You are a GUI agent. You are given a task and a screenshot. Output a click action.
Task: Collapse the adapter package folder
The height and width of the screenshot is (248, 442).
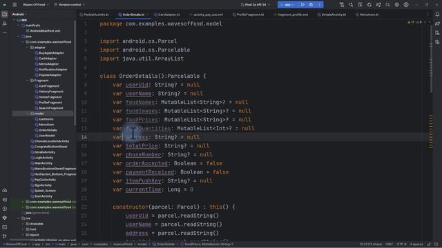(28, 48)
